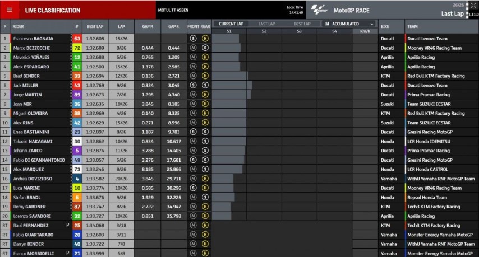Click best lap time 1:32.500

tap(95, 67)
